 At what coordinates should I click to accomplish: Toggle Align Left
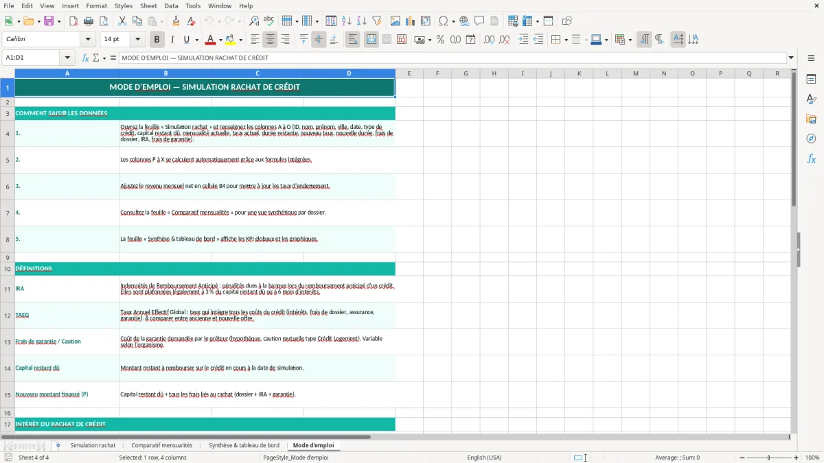pyautogui.click(x=255, y=40)
